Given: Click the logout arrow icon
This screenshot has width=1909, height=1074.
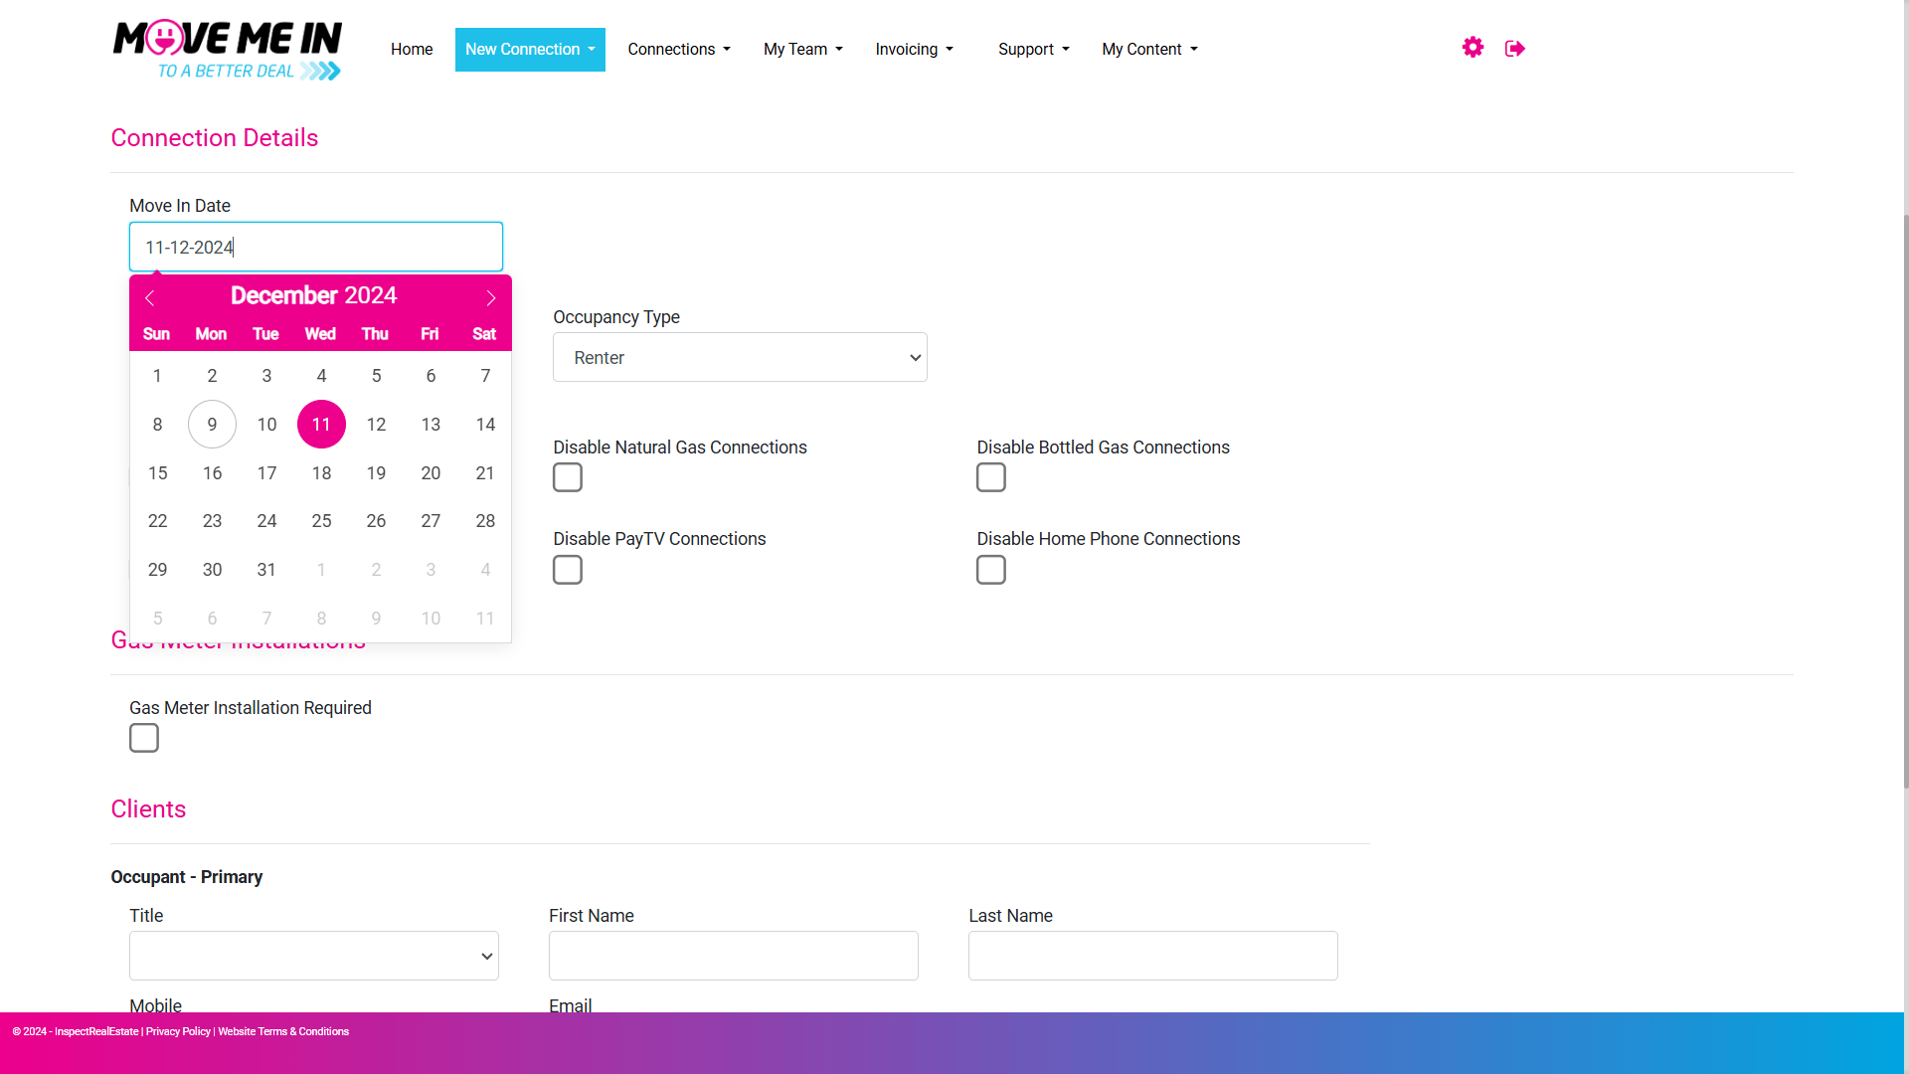Looking at the screenshot, I should [1515, 49].
